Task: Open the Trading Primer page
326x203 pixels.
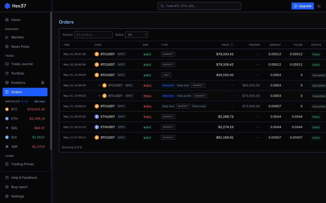Action: 25,164
